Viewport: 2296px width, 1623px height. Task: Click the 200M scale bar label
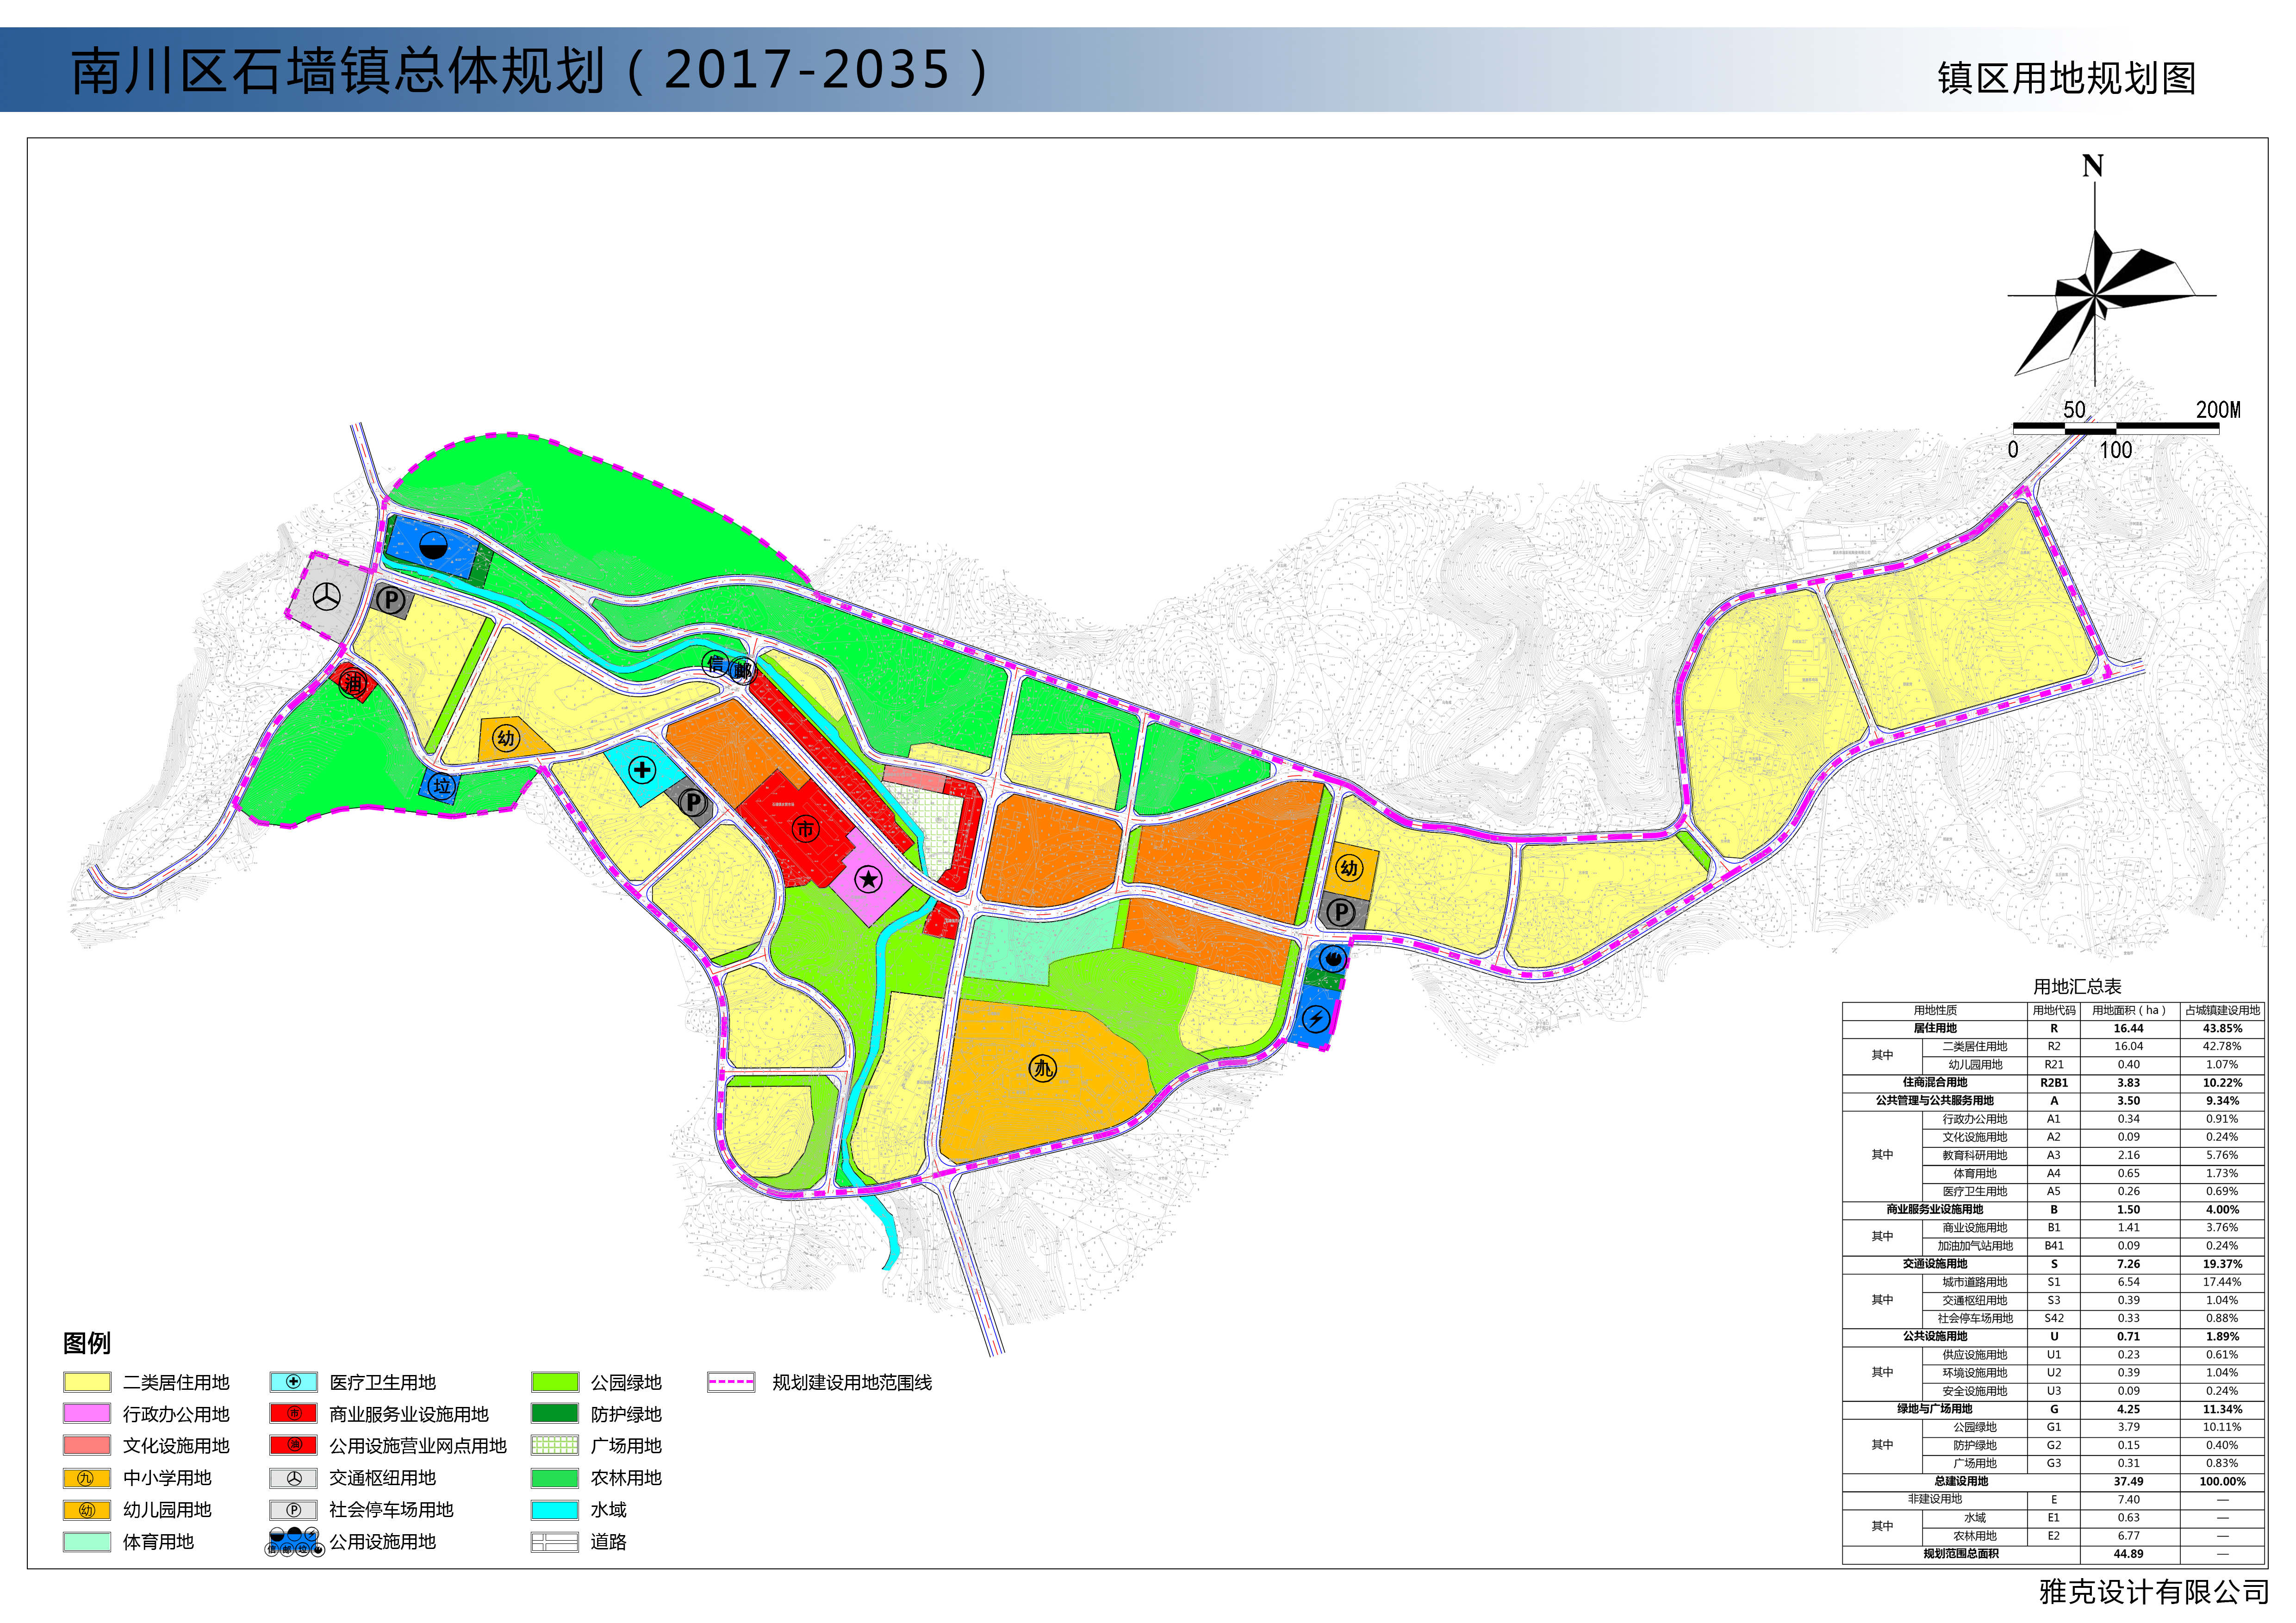(x=2217, y=410)
